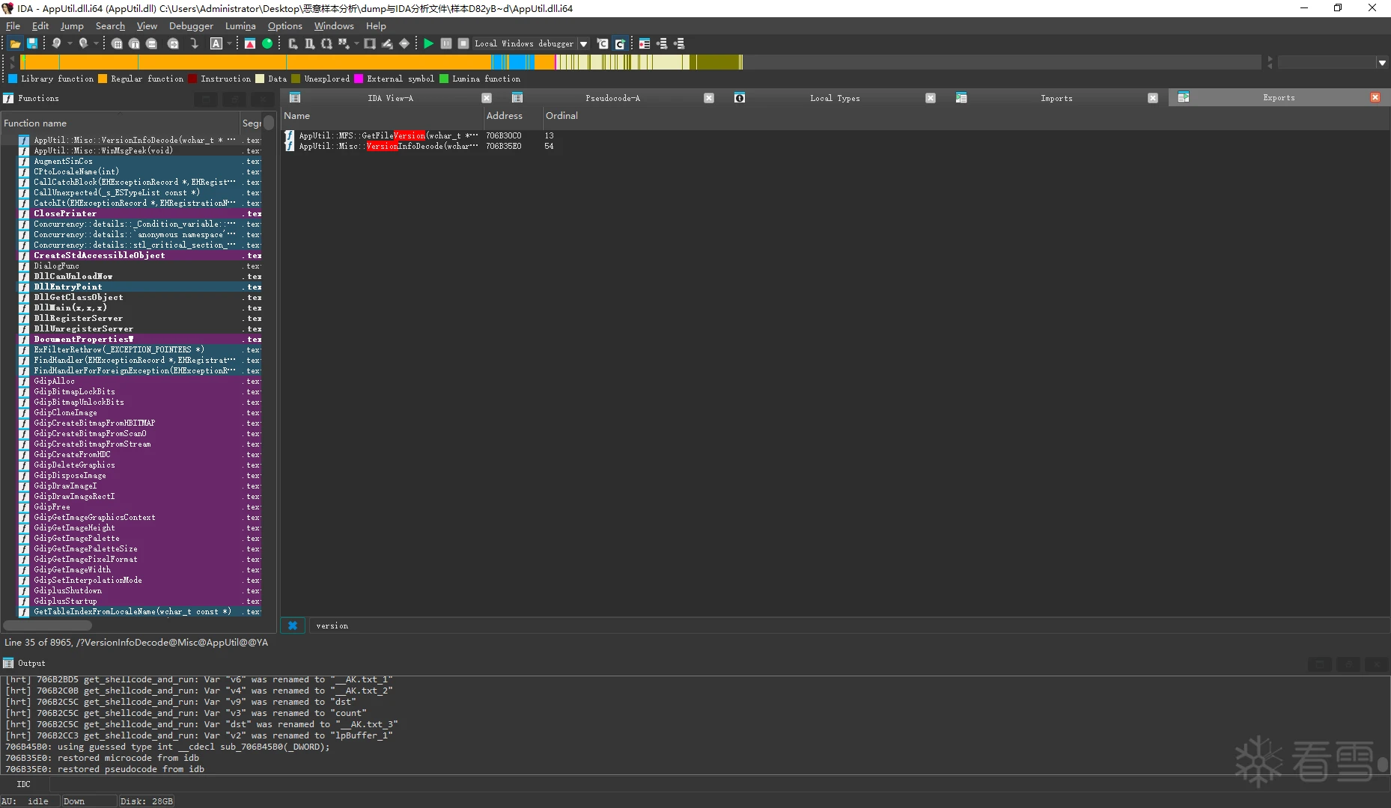The image size is (1391, 808).
Task: Click the Lumina function green legend swatch
Action: tap(444, 79)
